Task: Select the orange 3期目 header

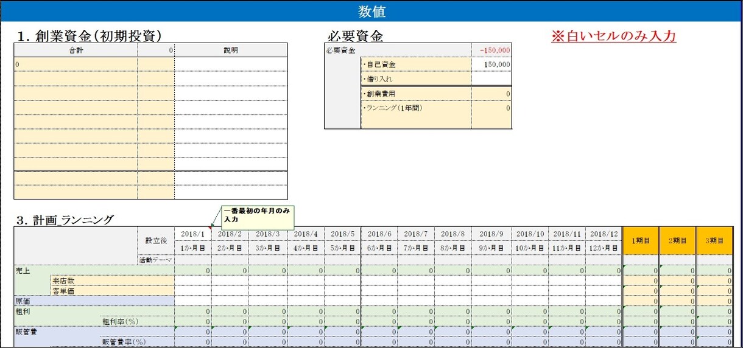Action: click(x=714, y=241)
